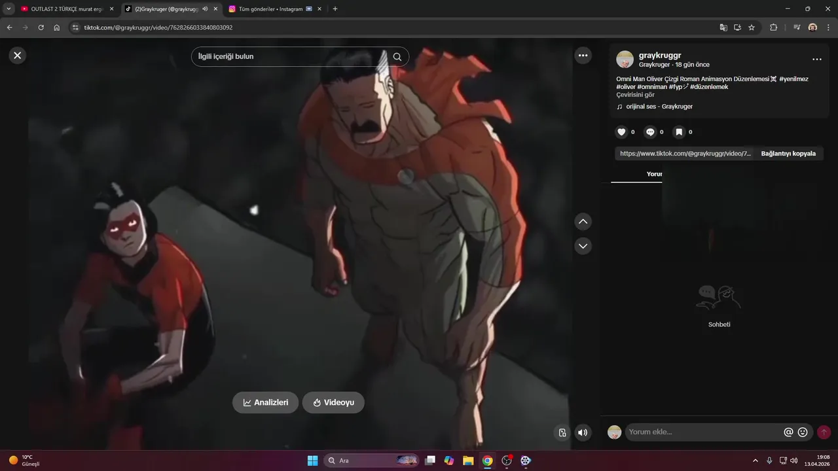
Task: Click 'Bağlantıyı kopyala' copy link button
Action: 788,154
